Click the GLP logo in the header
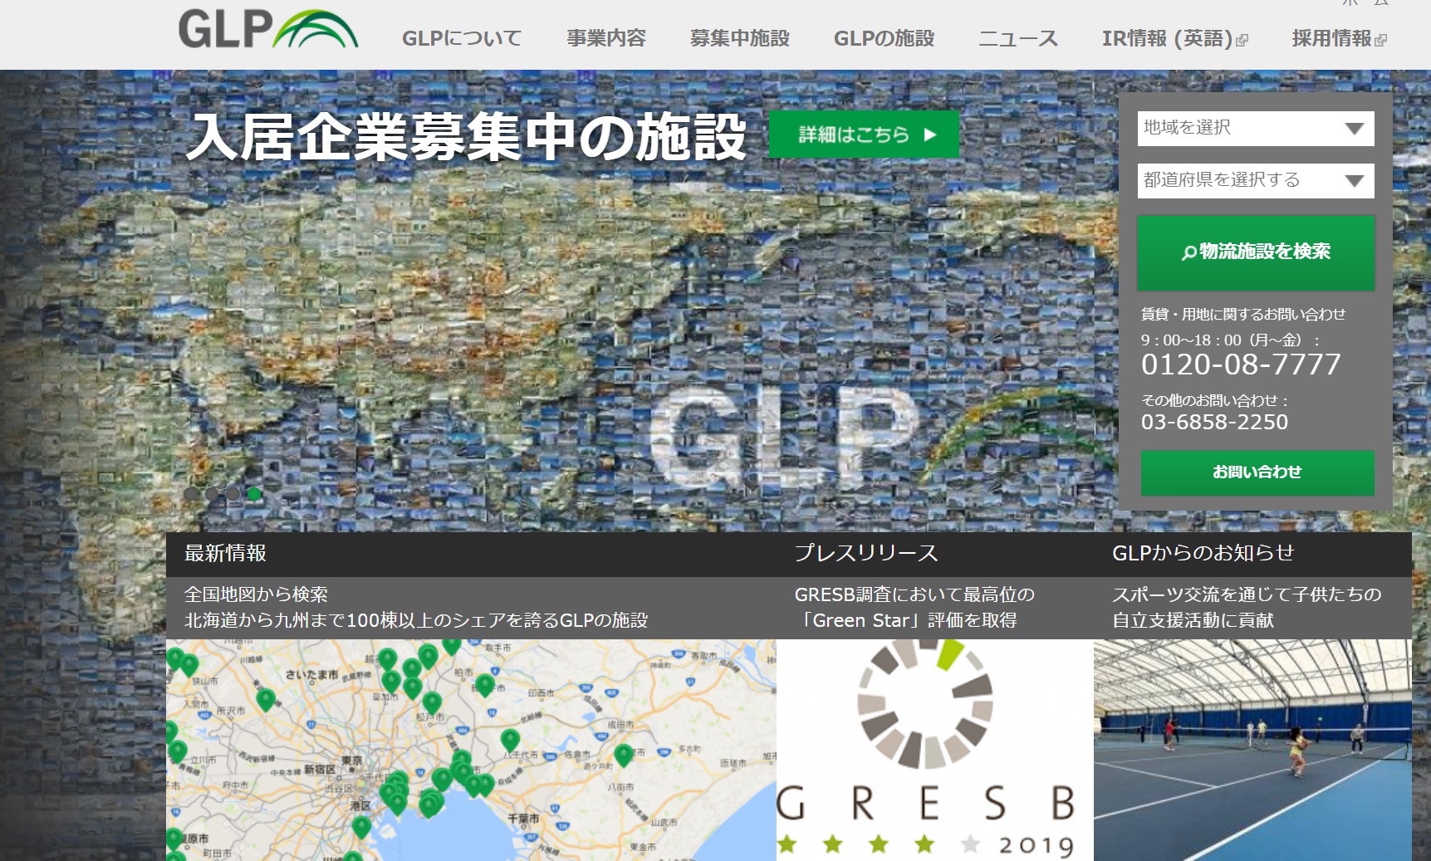Image resolution: width=1431 pixels, height=861 pixels. pos(268,29)
